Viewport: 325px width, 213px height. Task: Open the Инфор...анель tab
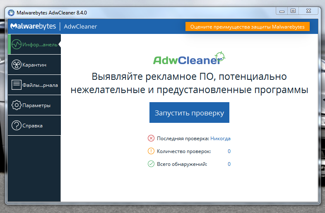34,44
